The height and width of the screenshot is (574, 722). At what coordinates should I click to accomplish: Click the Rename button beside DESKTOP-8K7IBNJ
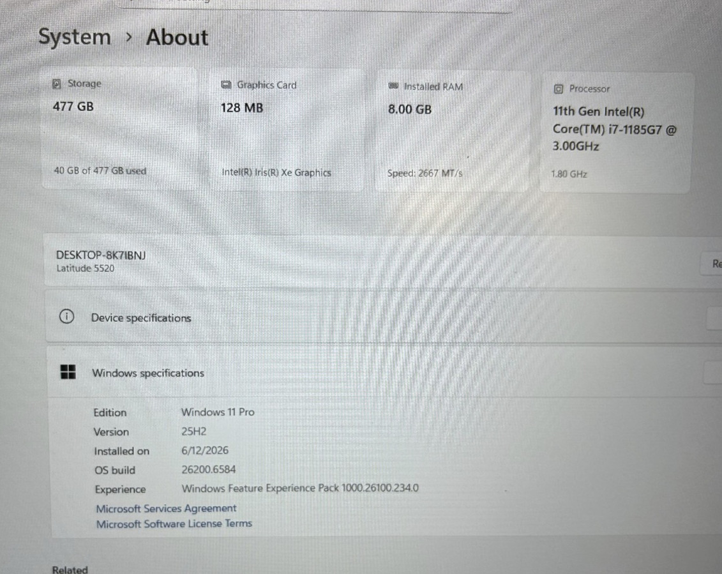coord(712,264)
